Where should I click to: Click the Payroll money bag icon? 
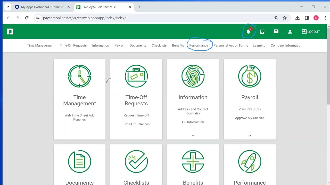[x=250, y=76]
